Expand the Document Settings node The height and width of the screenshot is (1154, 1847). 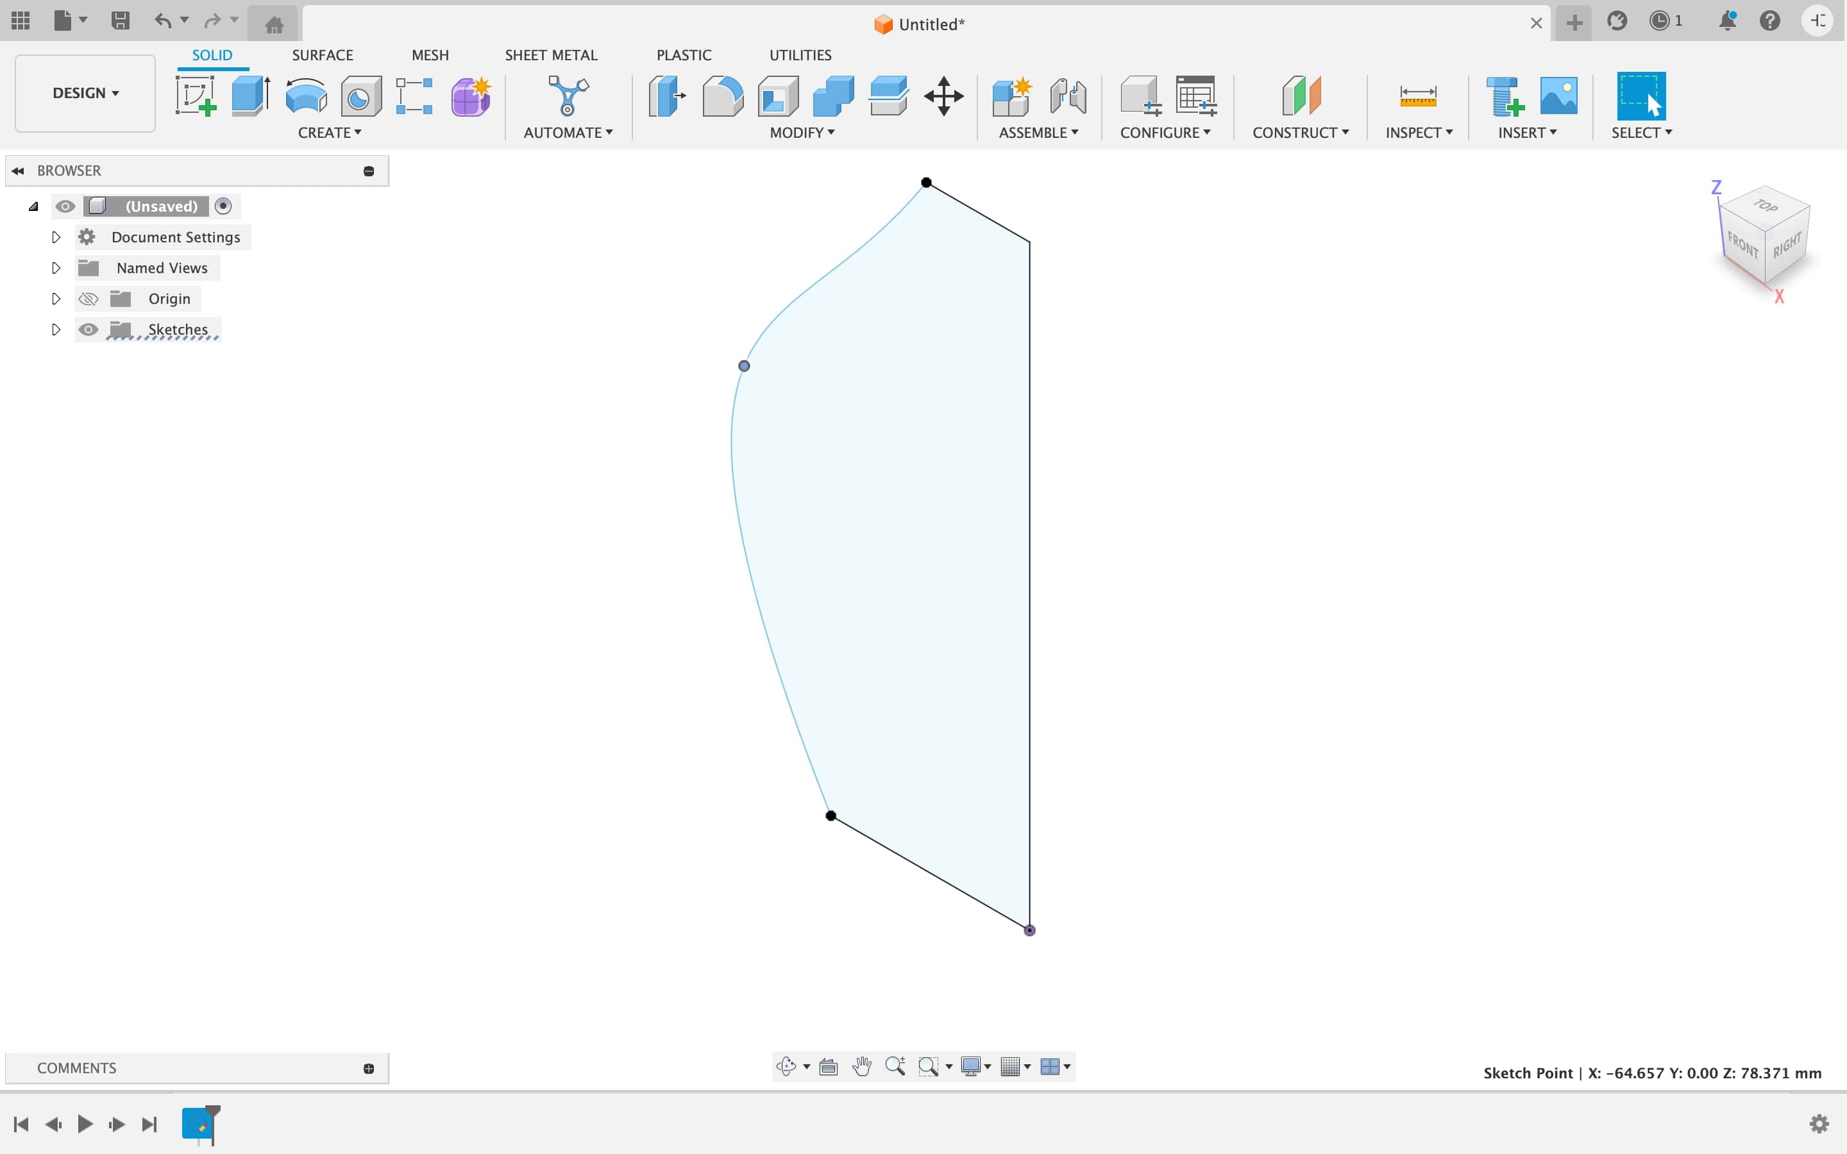tap(56, 237)
